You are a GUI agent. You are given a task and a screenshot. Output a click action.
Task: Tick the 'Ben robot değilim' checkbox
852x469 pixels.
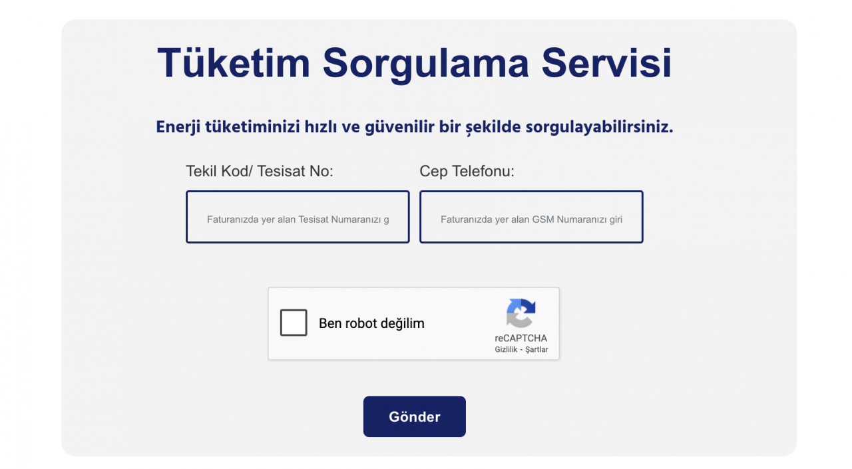coord(294,323)
